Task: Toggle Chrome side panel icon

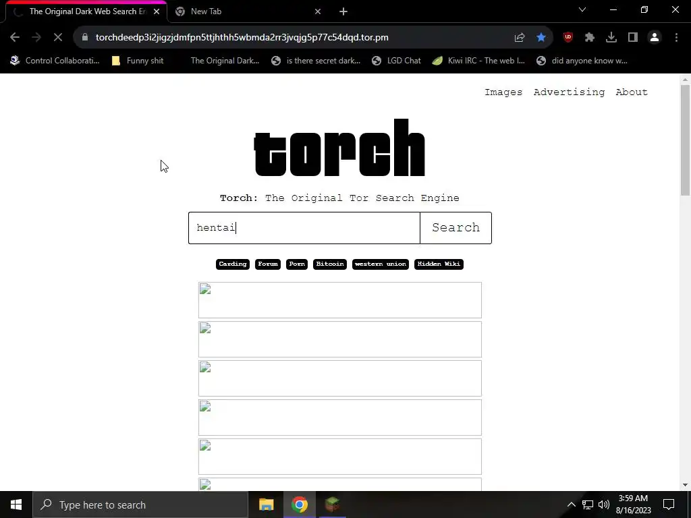Action: 633,38
